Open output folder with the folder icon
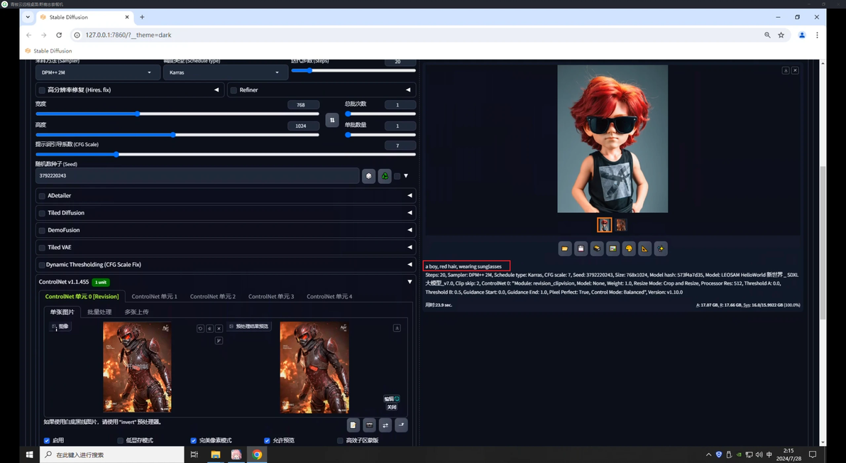Screen dimensions: 846x463 565,249
